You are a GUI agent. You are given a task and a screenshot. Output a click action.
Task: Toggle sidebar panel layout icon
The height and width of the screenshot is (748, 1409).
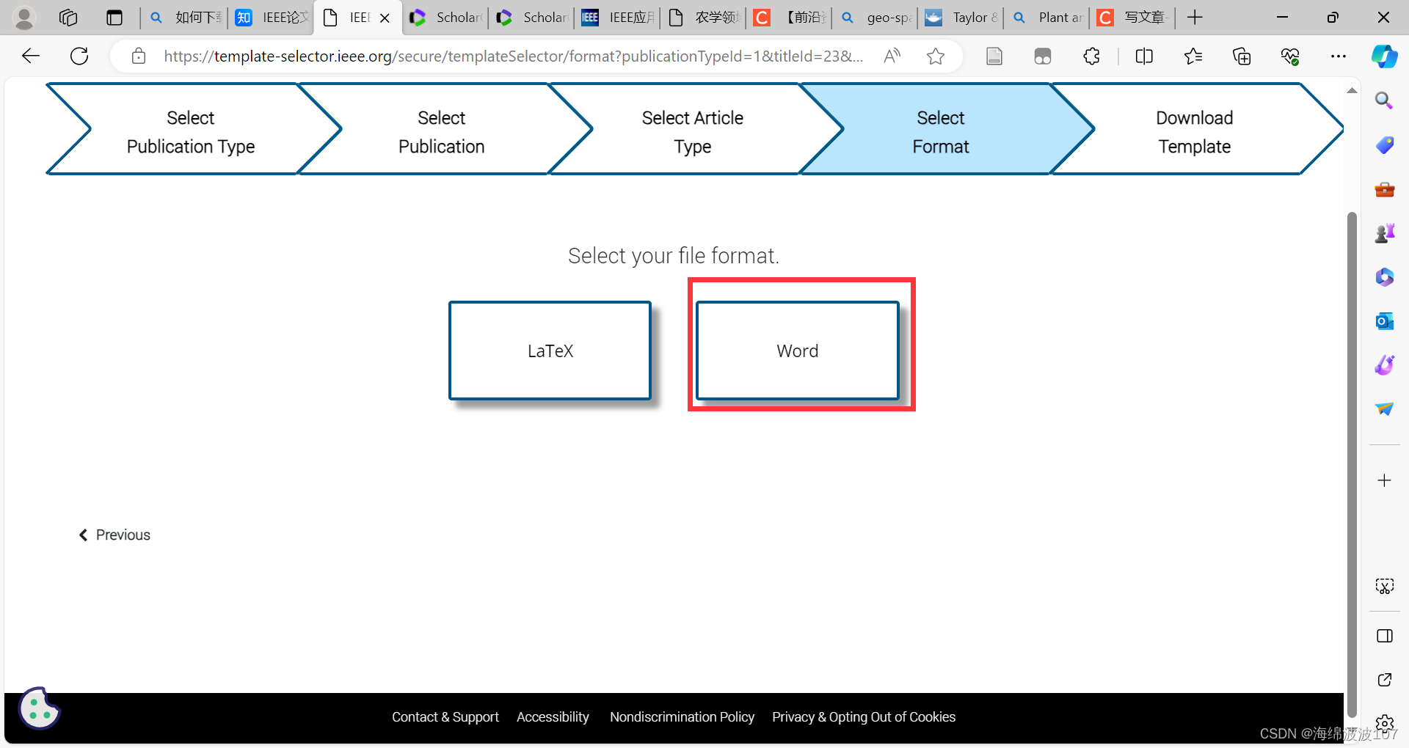tap(1384, 636)
